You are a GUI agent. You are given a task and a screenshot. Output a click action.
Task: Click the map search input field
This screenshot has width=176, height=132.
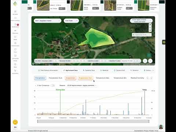click(x=142, y=35)
